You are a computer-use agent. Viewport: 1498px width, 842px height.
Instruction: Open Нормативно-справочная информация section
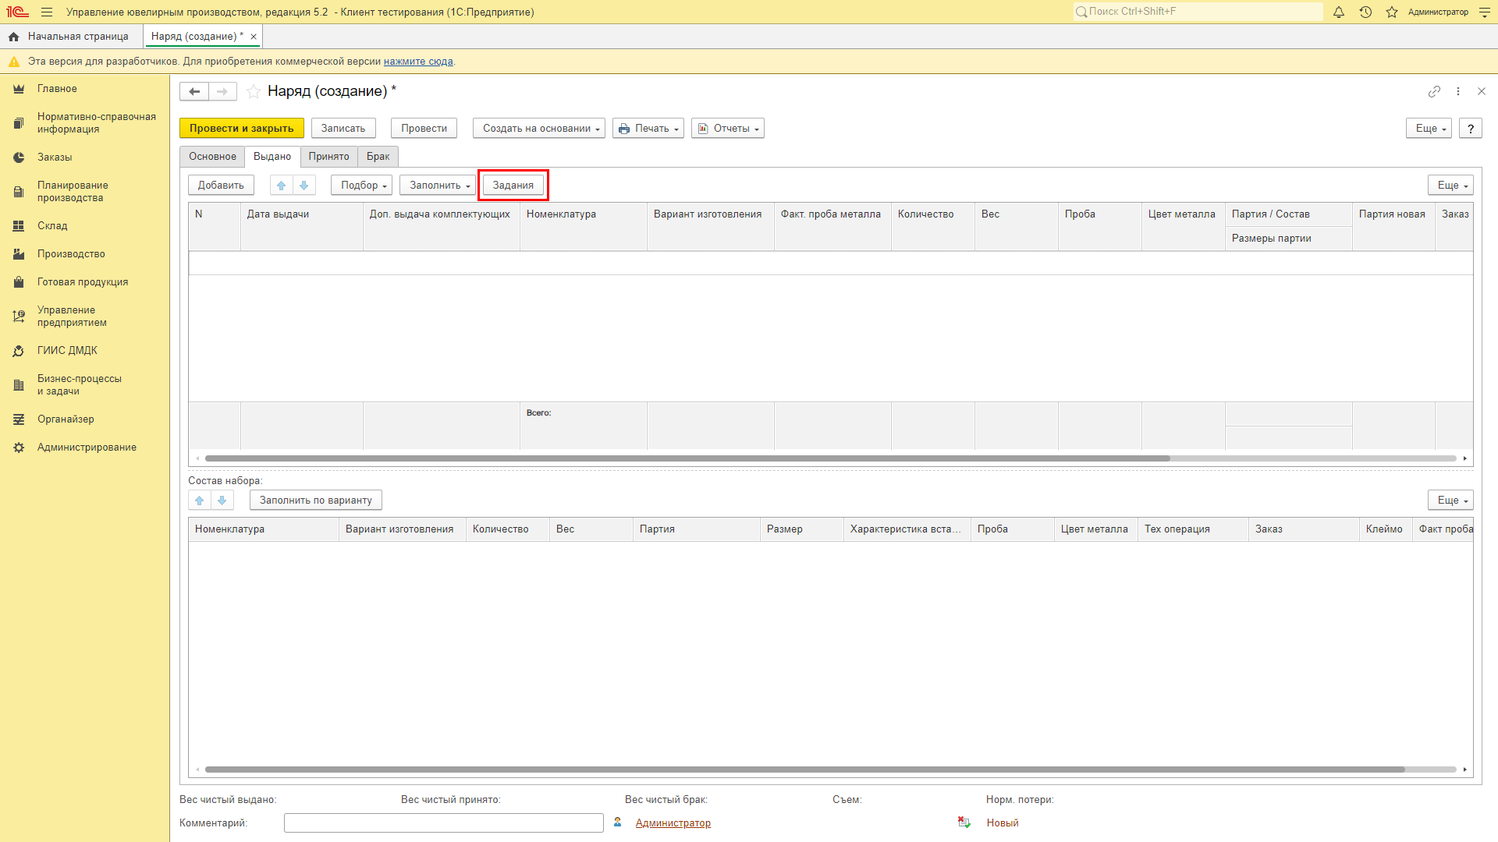84,123
